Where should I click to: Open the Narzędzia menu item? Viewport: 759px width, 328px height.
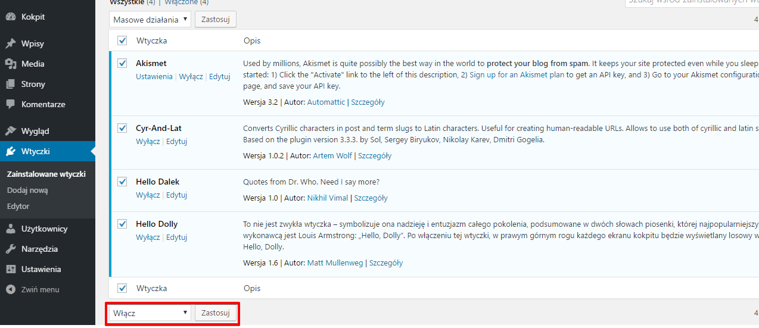point(48,249)
